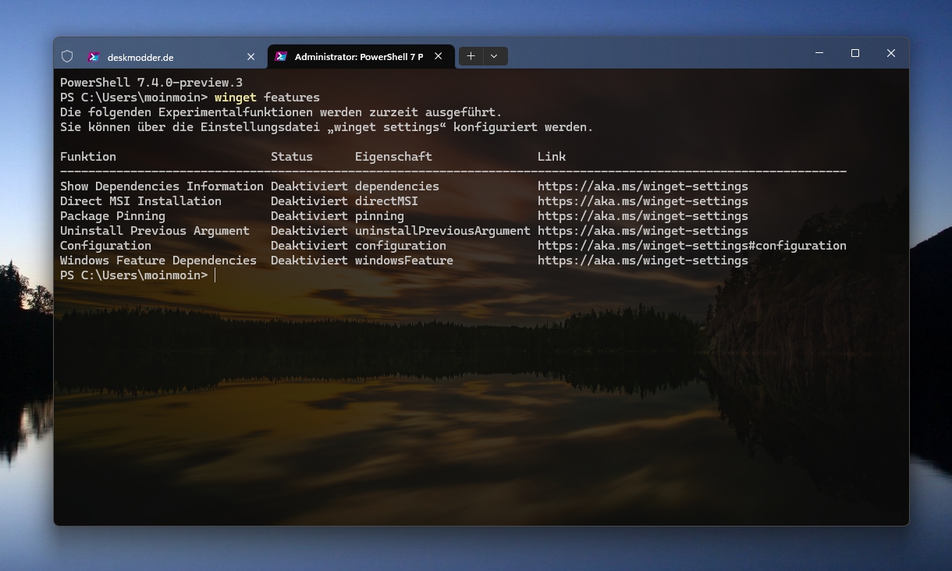Image resolution: width=952 pixels, height=571 pixels.
Task: Close the deskmodder.de tab
Action: click(250, 57)
